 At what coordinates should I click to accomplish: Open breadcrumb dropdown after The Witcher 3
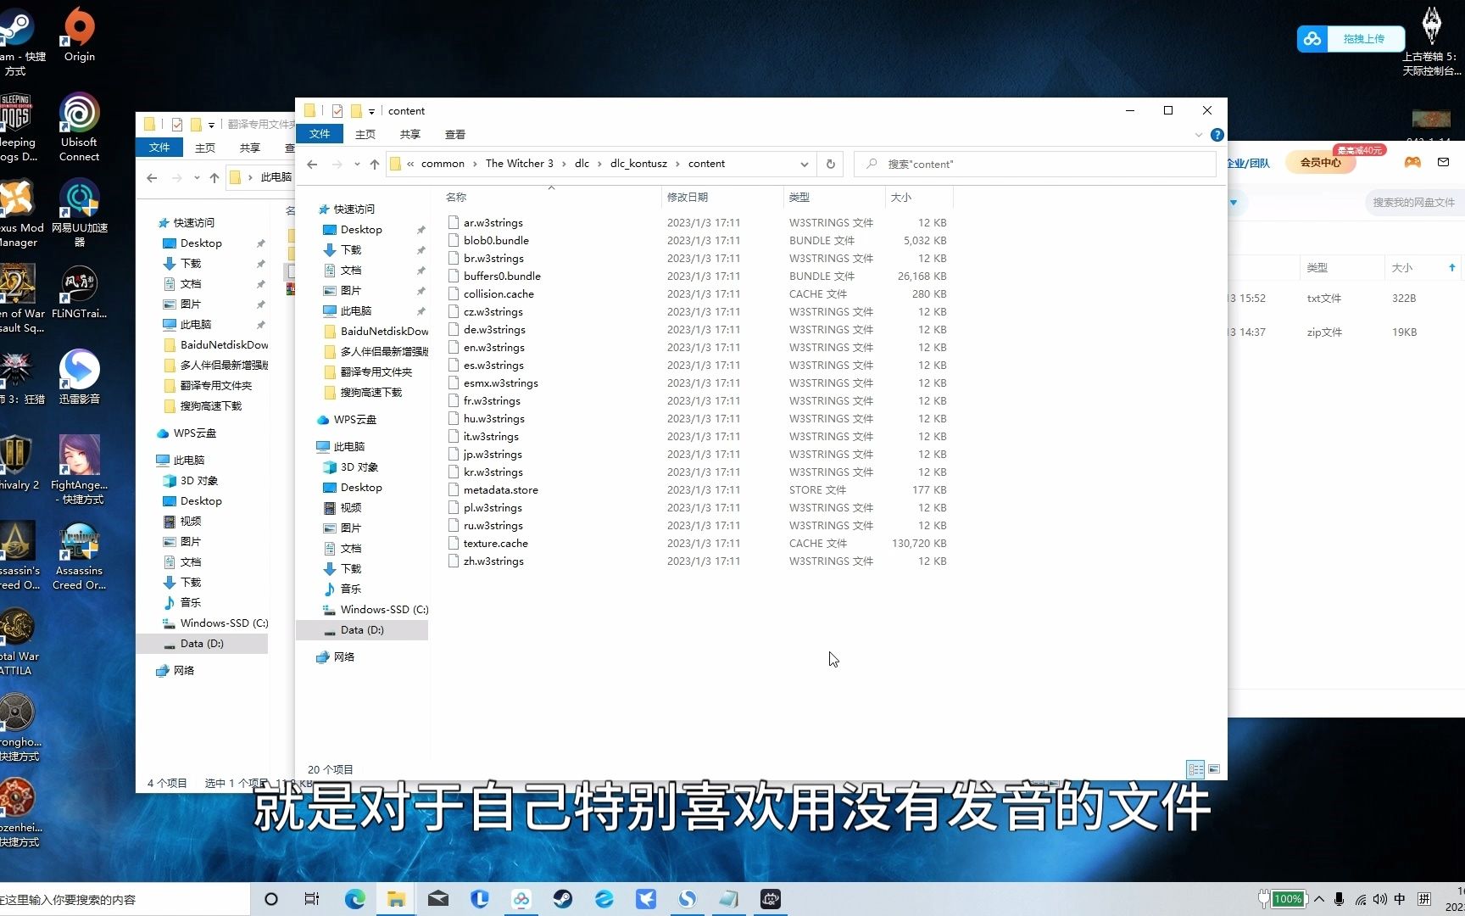pos(564,164)
